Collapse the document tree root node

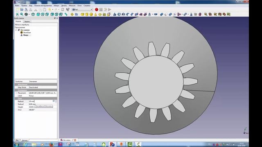(16, 30)
